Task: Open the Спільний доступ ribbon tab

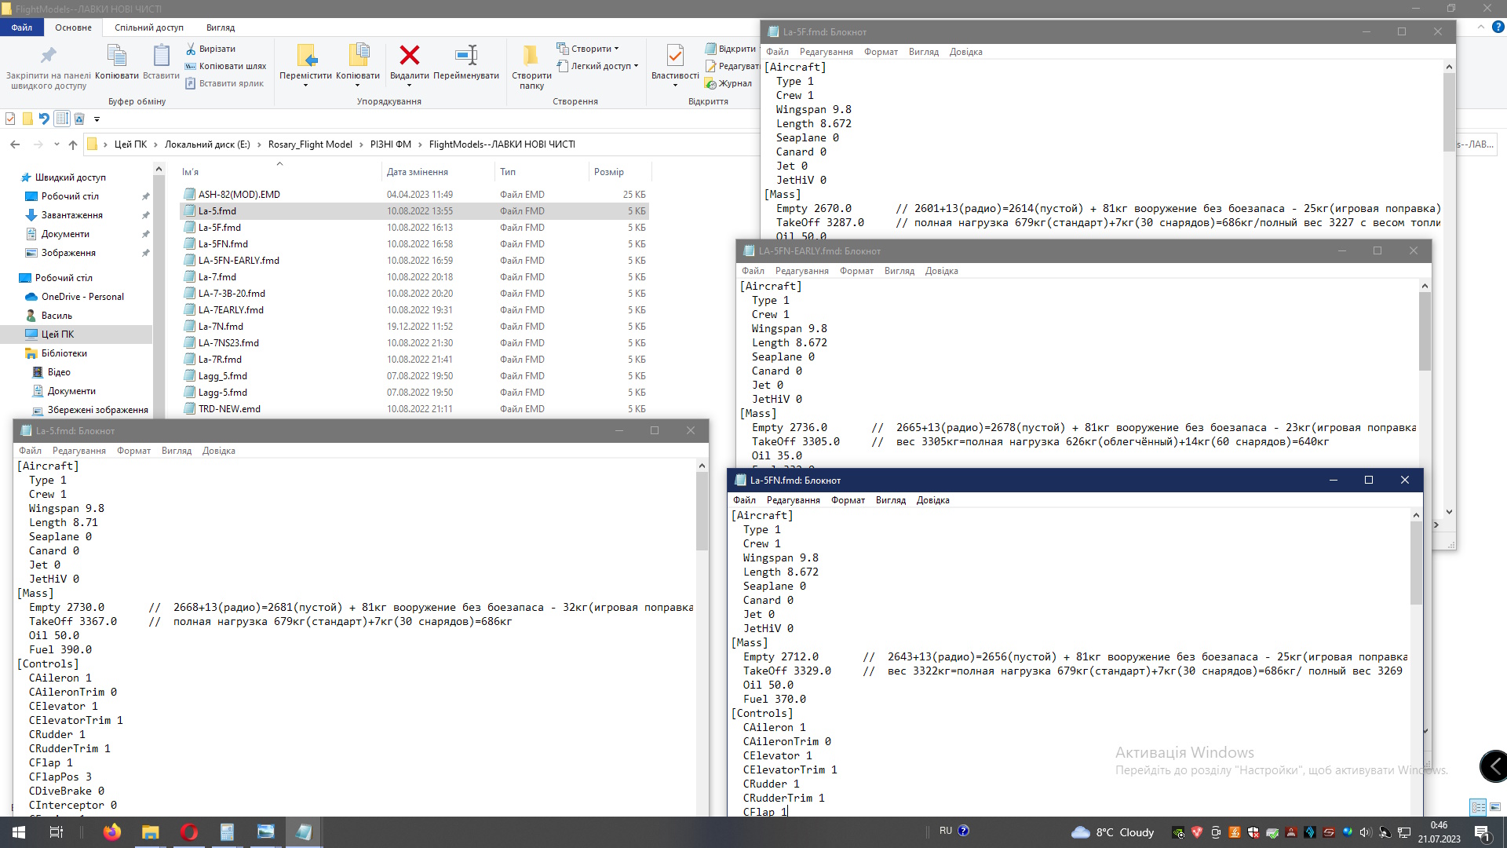Action: 149,27
